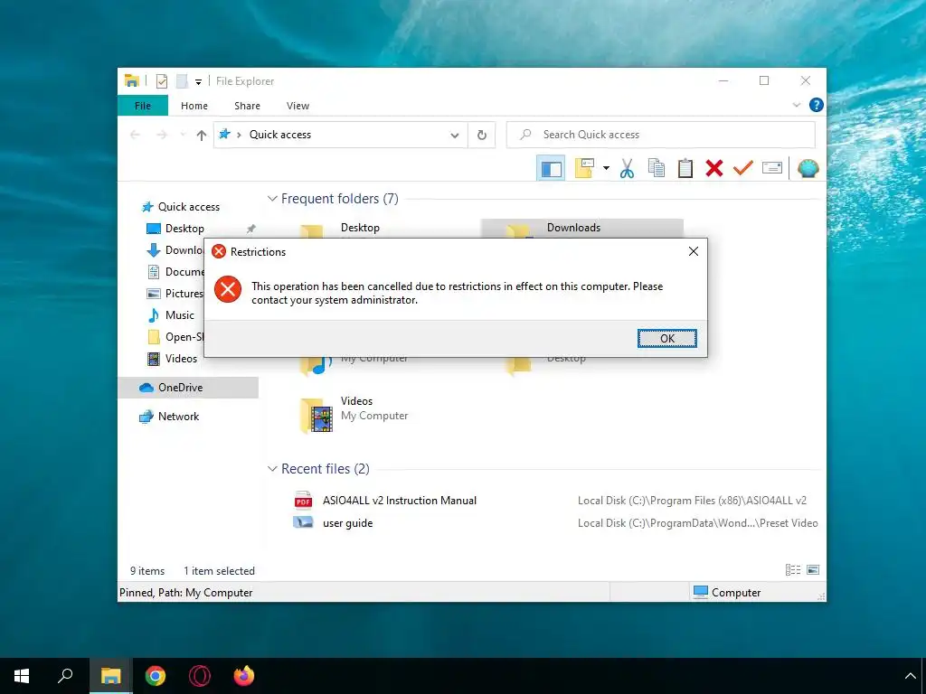Click the Back navigation arrow
Screen dimensions: 926x694
136,136
